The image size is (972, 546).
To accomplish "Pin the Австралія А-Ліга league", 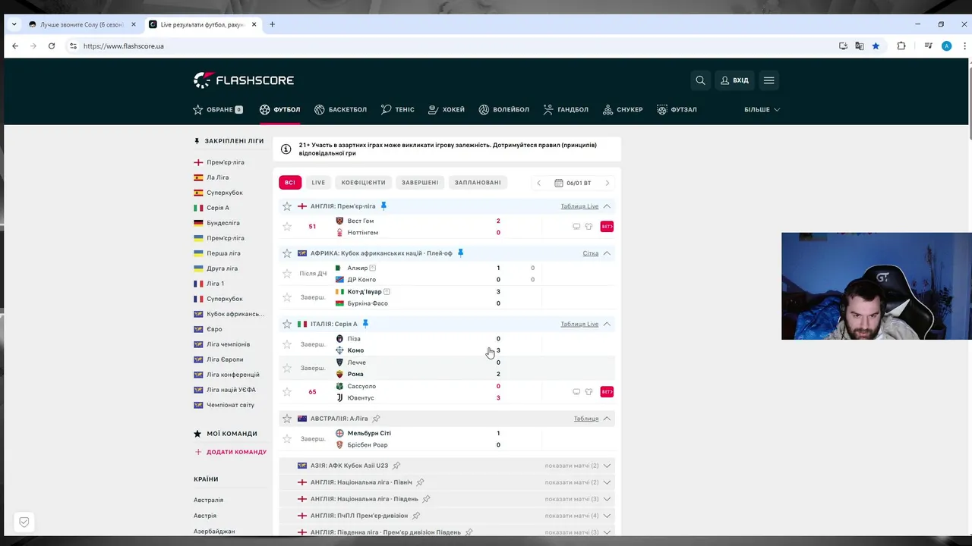I will 376,419.
